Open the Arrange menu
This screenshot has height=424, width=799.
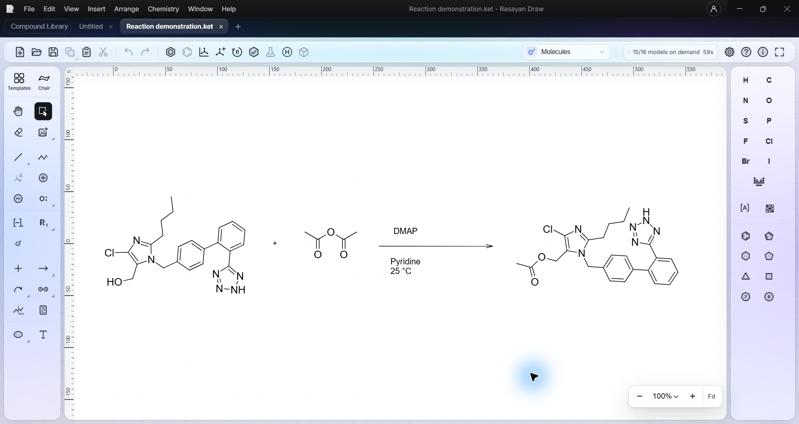(127, 9)
